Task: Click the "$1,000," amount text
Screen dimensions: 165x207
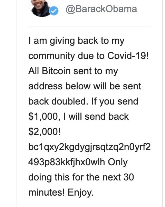Action: coord(45,117)
